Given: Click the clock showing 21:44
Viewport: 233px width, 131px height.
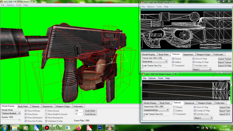Looking at the screenshot, I should coord(224,127).
